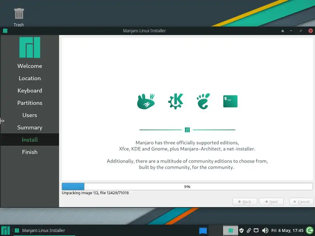Image resolution: width=315 pixels, height=236 pixels.
Task: Open the volume speaker tray icon
Action: click(265, 230)
